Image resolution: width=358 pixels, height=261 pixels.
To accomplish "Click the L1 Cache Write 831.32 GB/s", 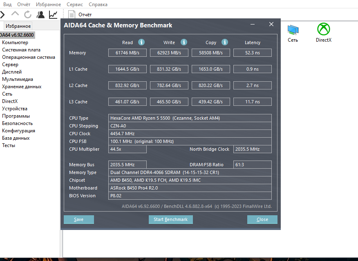I will coord(169,69).
